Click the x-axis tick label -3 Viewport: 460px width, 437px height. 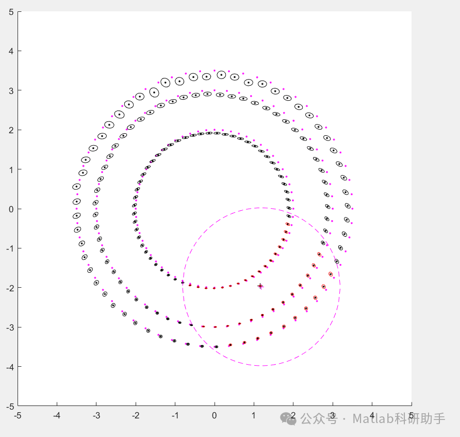[96, 415]
